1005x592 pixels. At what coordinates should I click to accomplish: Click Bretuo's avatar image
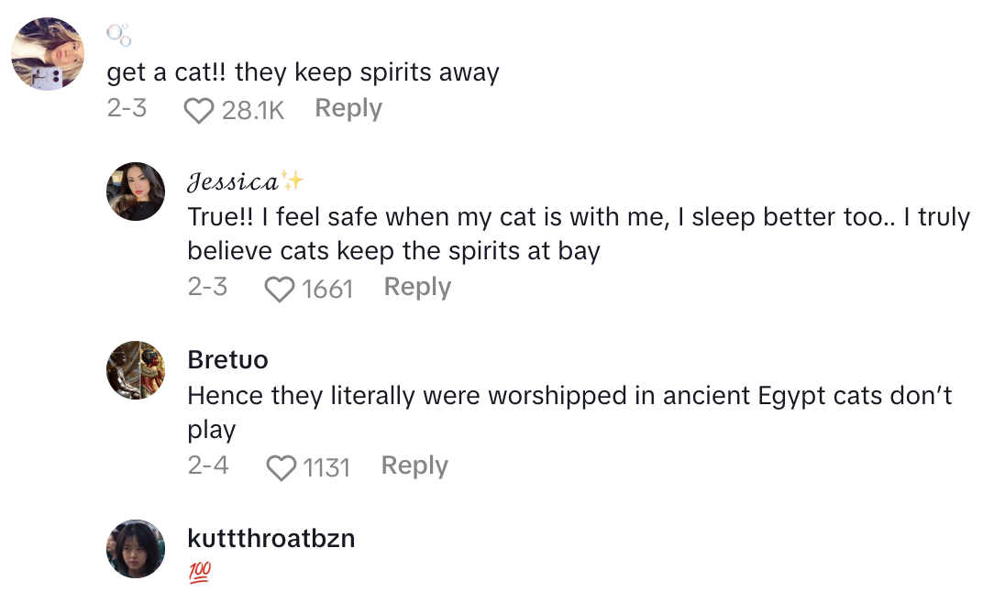point(136,369)
